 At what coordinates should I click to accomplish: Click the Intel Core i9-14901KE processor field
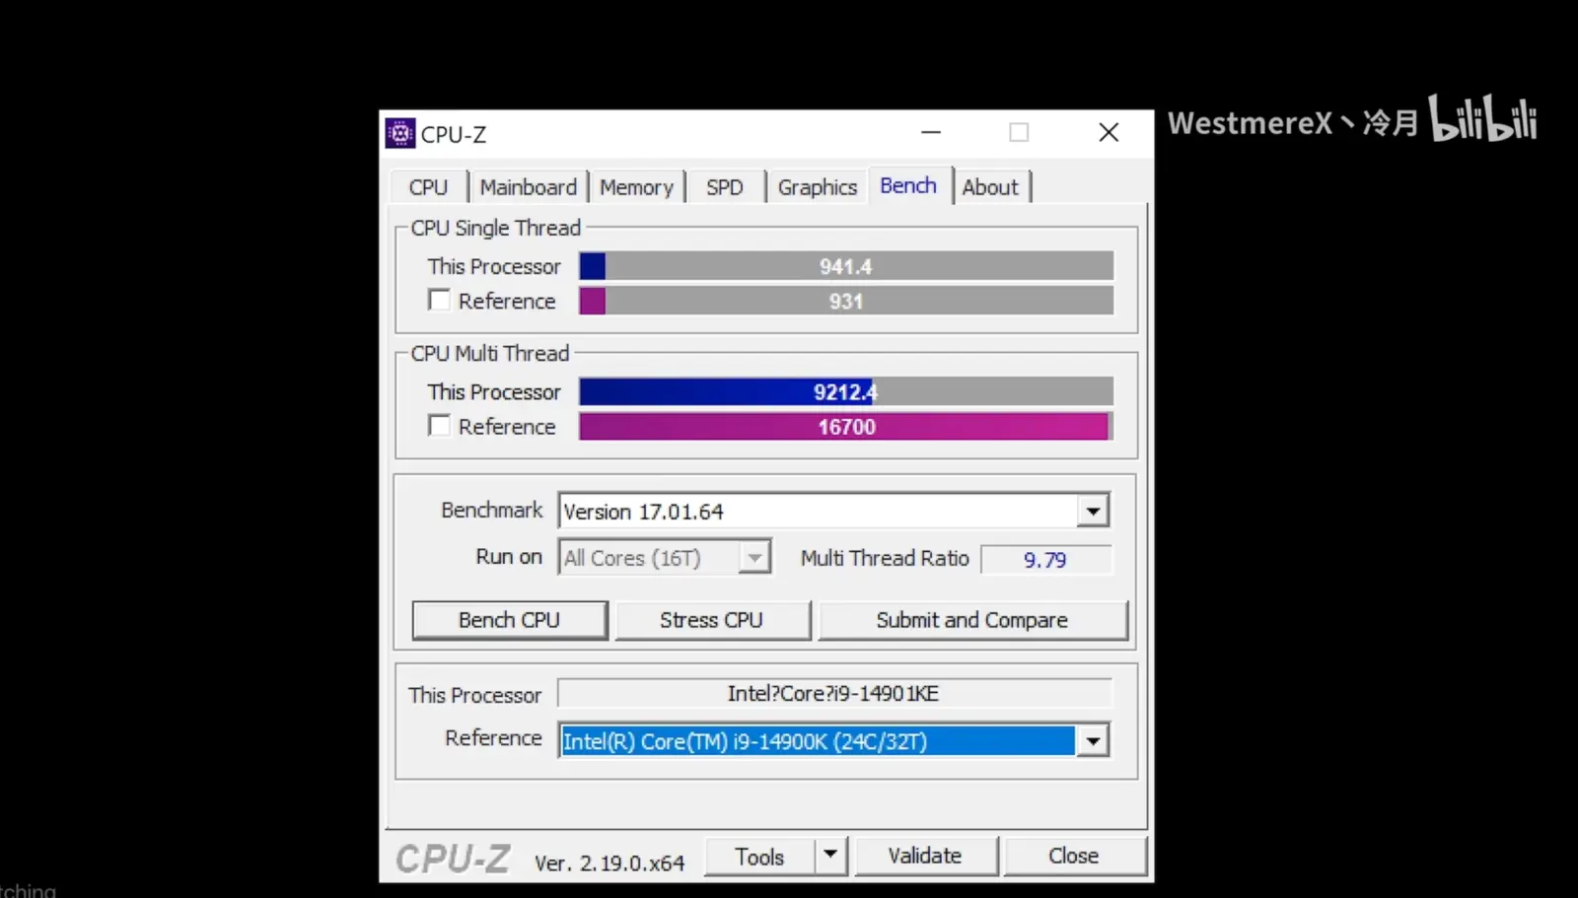(x=834, y=693)
